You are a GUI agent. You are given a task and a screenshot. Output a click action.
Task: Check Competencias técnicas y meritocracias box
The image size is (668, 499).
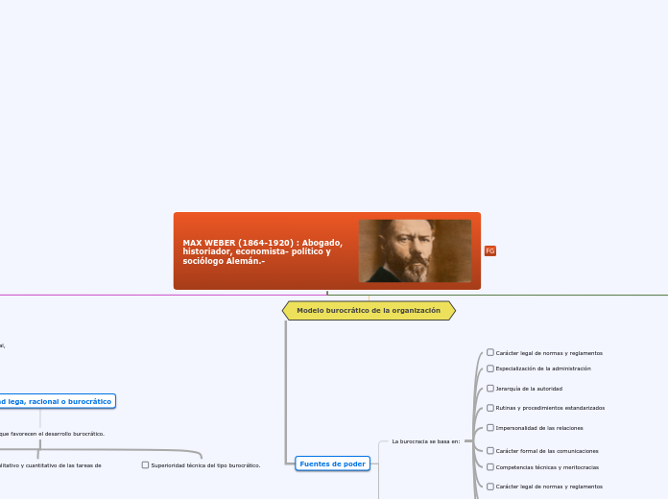[490, 467]
